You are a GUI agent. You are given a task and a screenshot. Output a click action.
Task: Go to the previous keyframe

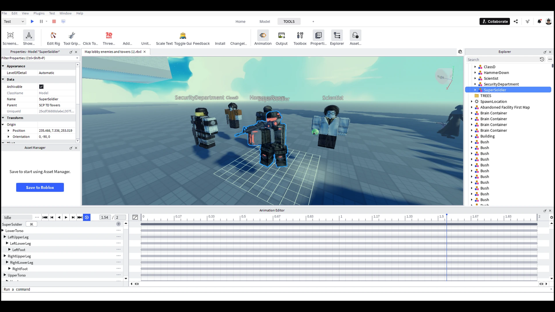(52, 217)
